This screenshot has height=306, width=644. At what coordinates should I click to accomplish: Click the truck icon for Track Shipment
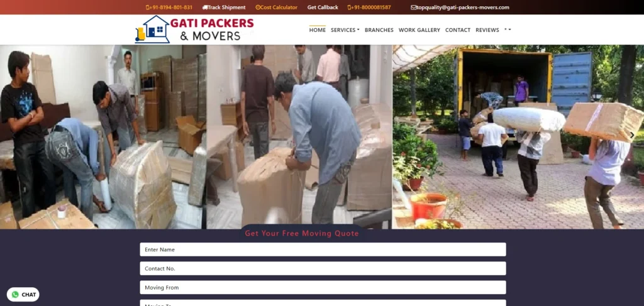pos(204,8)
